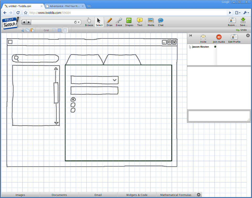252x198 pixels.
Task: Open Chrome's page menu dropdown
Action: (238, 13)
